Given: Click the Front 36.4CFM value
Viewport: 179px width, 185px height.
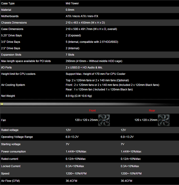Looking at the screenshot, I should tap(71, 181).
